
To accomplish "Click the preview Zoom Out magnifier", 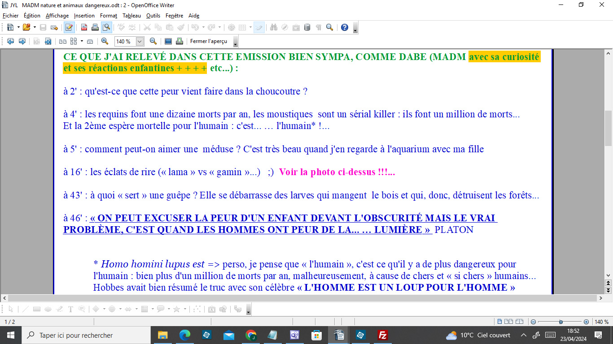I will [x=153, y=41].
